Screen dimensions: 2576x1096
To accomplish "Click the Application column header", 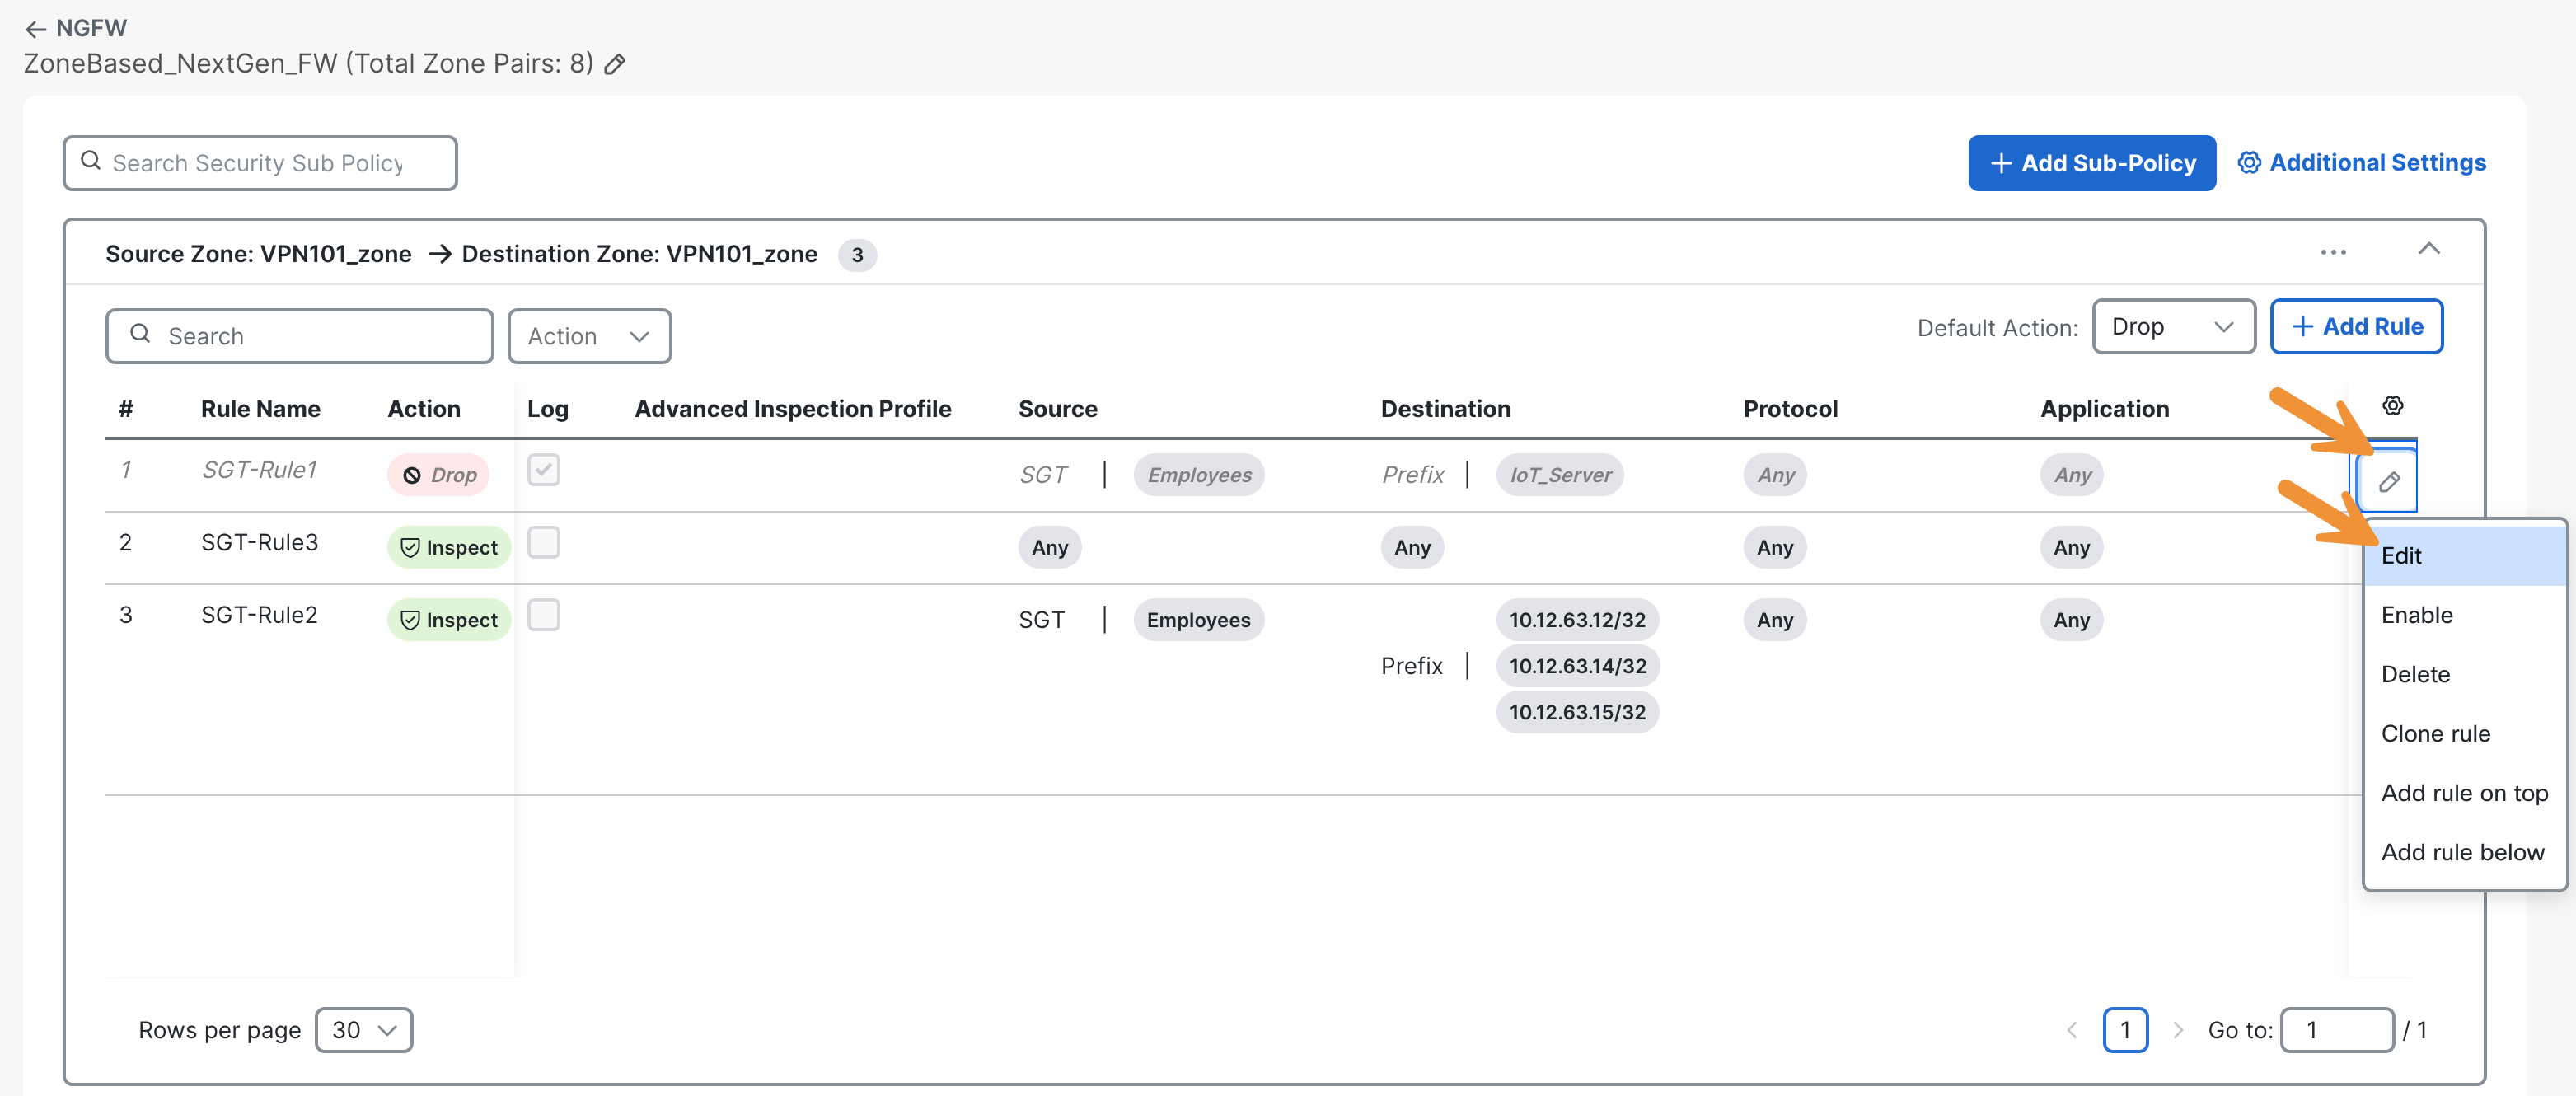I will click(2104, 409).
